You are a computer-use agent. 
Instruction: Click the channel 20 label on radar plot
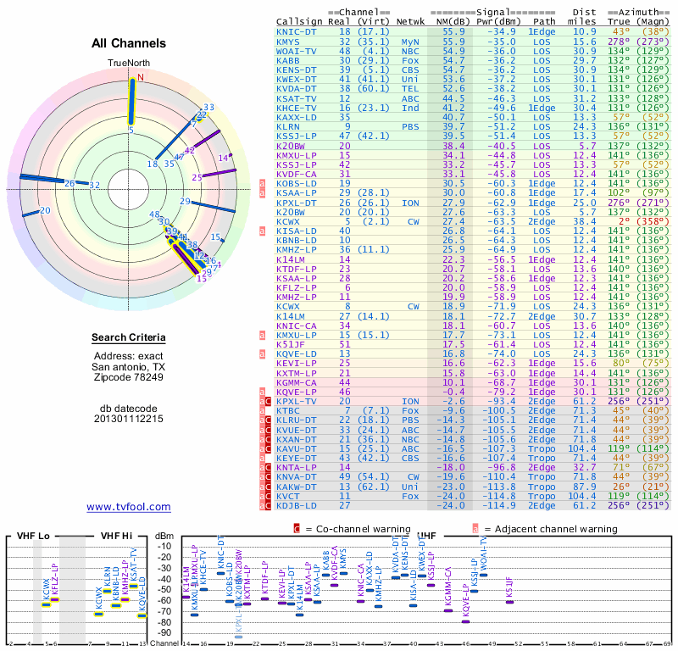click(x=44, y=211)
